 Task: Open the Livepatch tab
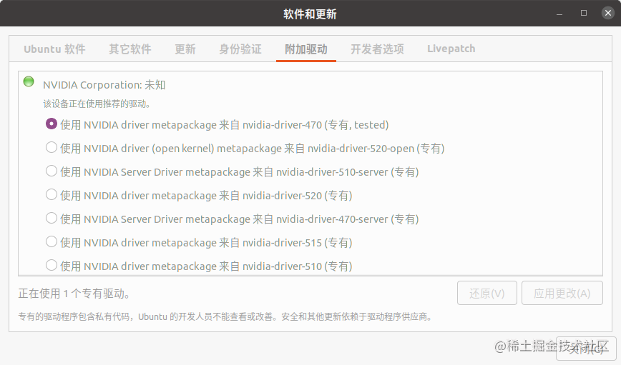pos(451,49)
